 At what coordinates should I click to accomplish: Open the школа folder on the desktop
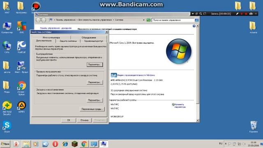pos(7,67)
